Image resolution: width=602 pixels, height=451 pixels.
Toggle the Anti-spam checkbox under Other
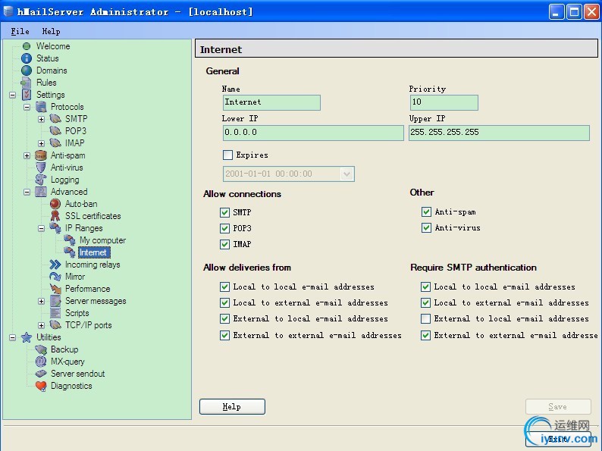tap(426, 212)
